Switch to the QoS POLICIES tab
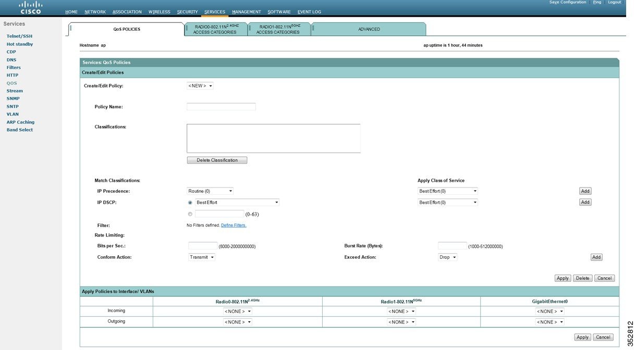This screenshot has width=635, height=350. (x=127, y=29)
